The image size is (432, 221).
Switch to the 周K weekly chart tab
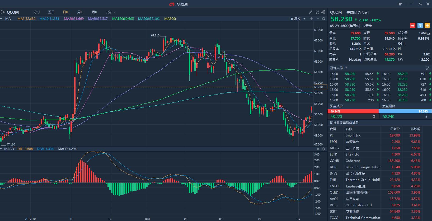tap(80, 12)
